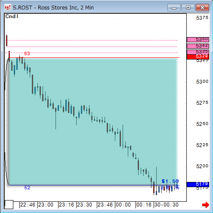The image size is (213, 213).
Task: Click the Cndl chart type label
Action: (12, 16)
